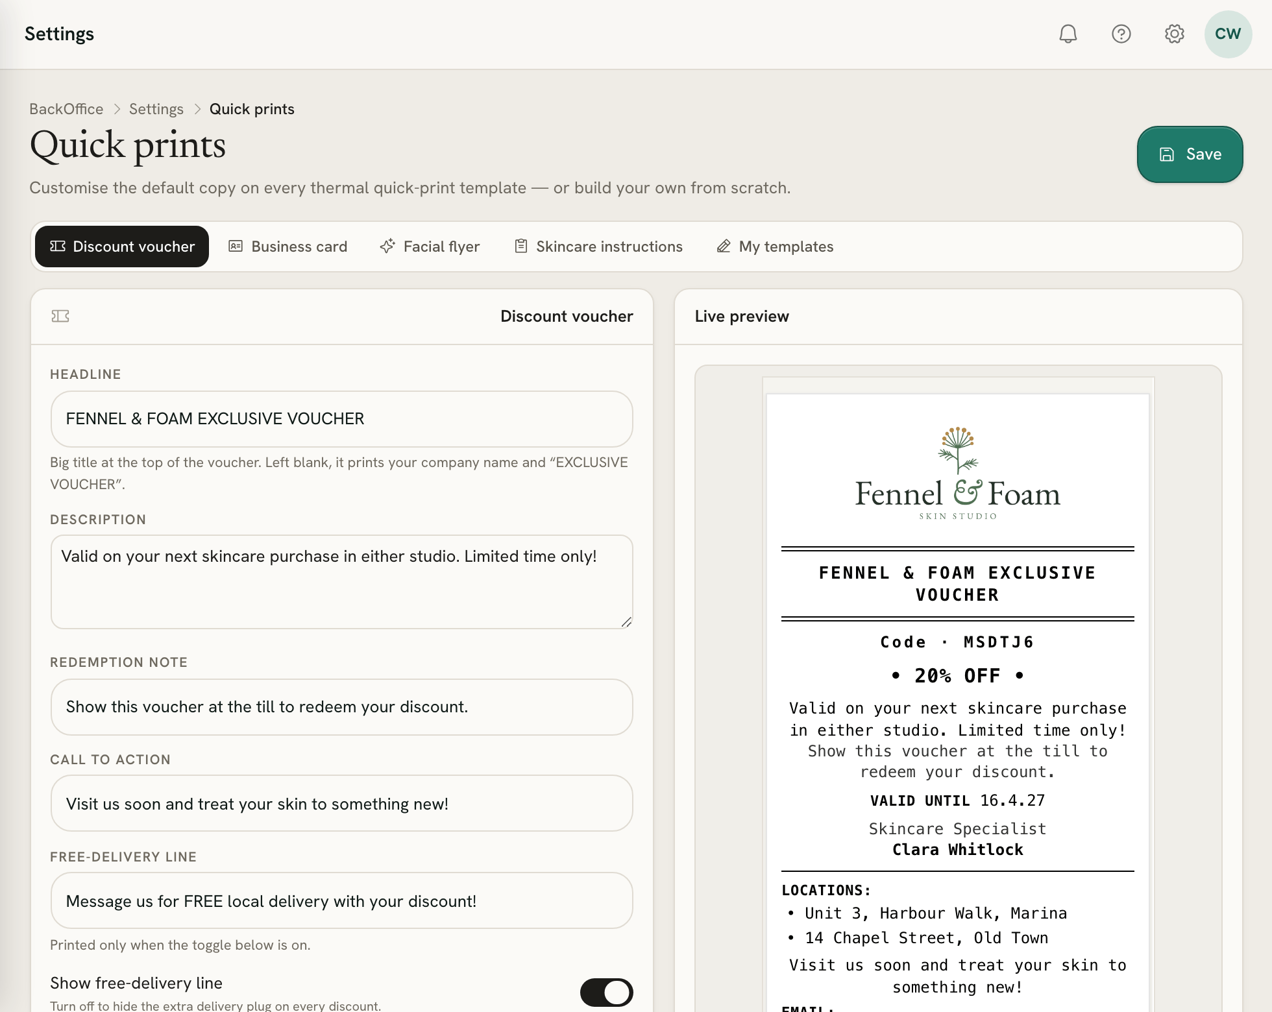
Task: Click the voucher ticket icon in panel header
Action: click(60, 316)
